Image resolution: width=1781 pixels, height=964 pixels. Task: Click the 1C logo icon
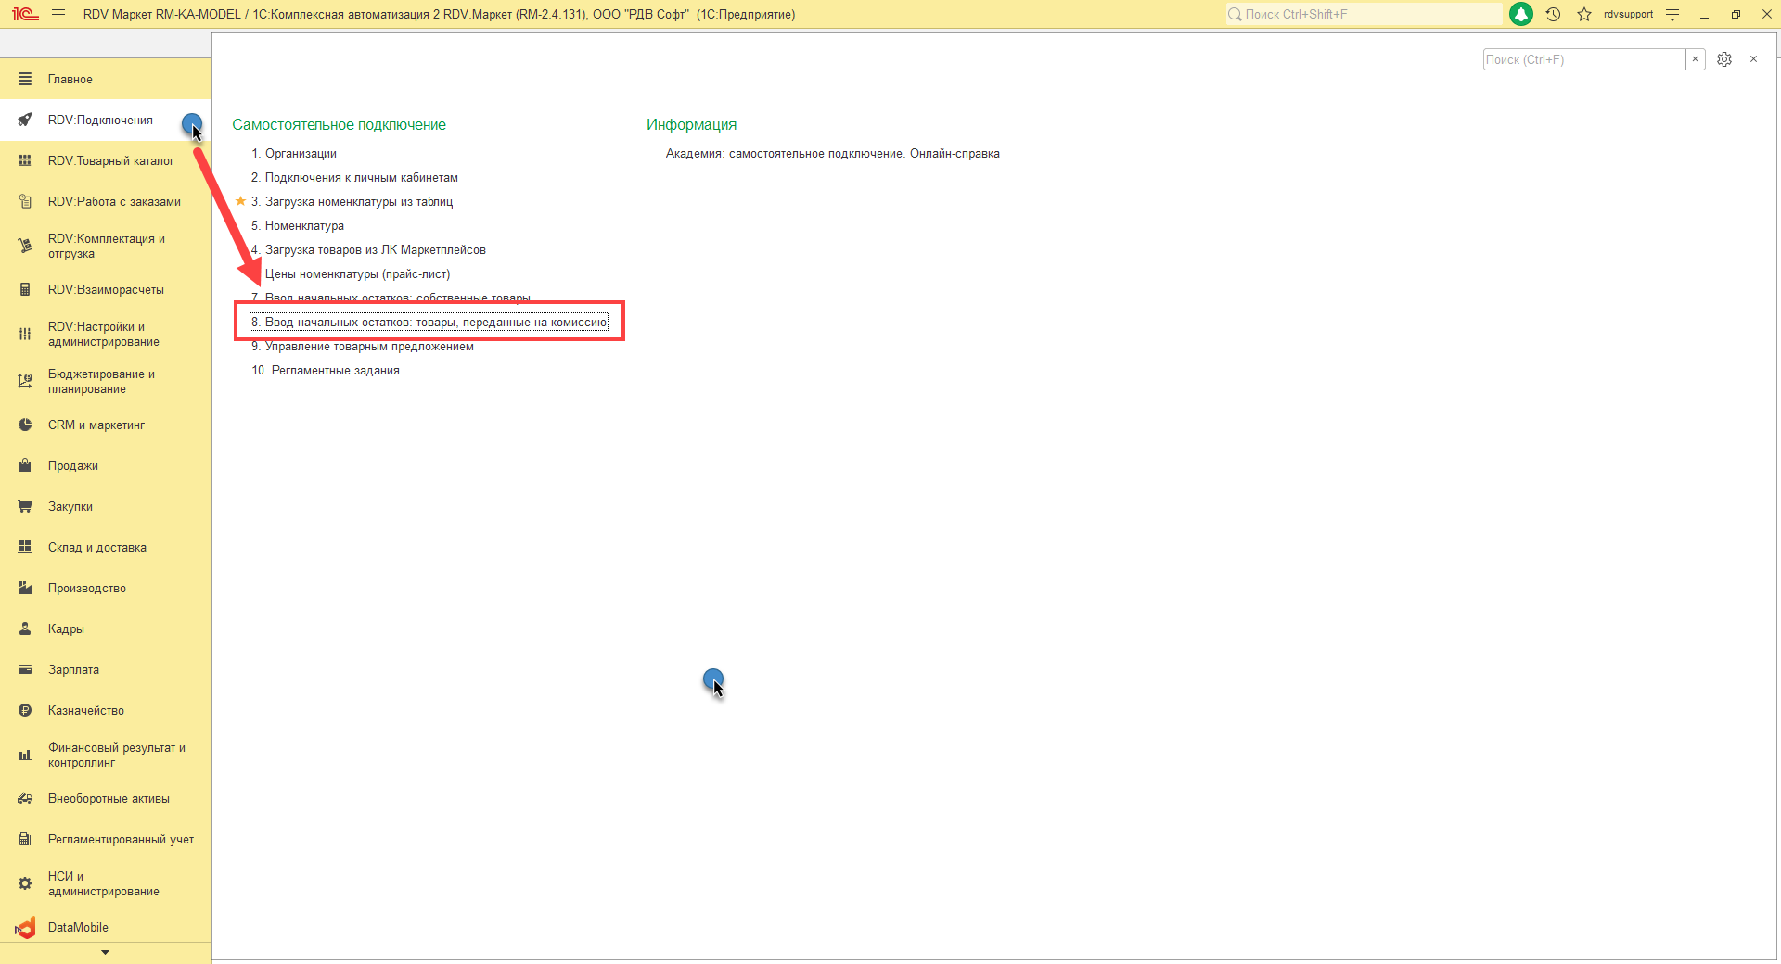coord(25,14)
